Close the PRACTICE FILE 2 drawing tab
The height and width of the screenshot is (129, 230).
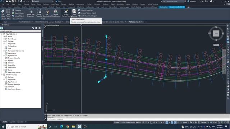coord(142,22)
